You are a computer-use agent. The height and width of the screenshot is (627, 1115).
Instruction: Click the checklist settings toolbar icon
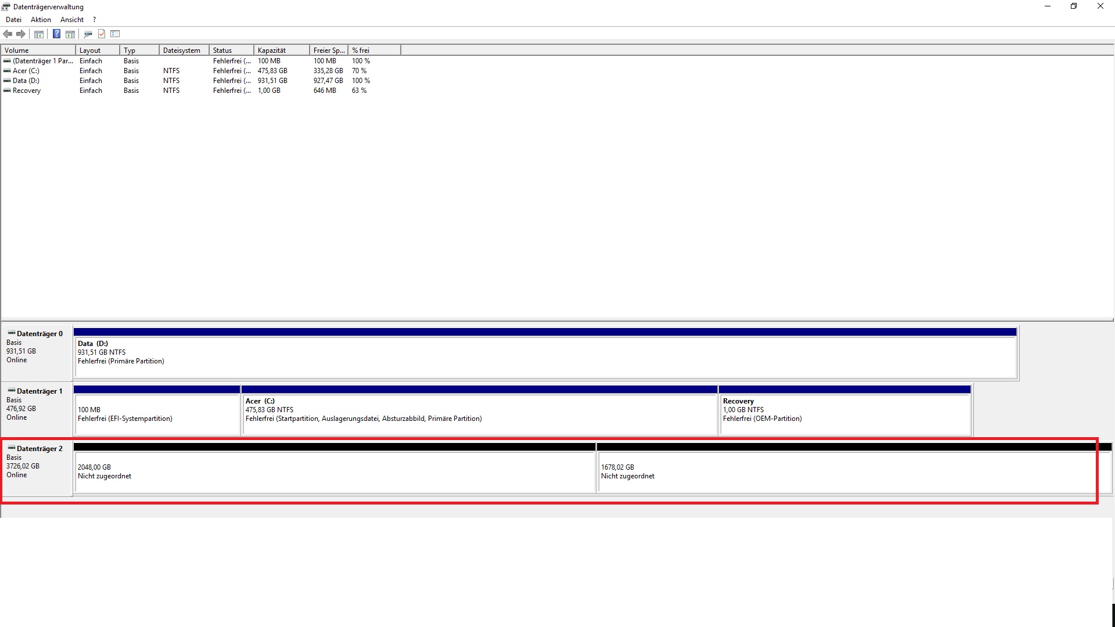click(x=115, y=34)
